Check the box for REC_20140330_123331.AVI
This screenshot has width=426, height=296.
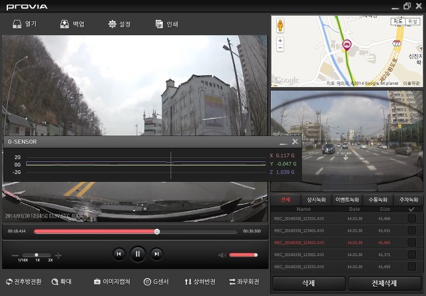click(411, 218)
